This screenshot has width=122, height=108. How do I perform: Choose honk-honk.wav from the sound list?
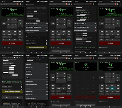click(37, 91)
